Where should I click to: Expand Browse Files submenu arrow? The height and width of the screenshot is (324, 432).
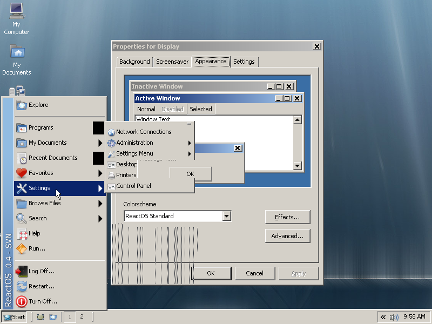point(100,204)
